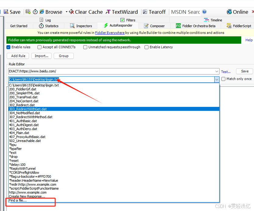Choose 200_TransPixel.dat option
Screen dimensions: 254x211
[x=114, y=97]
